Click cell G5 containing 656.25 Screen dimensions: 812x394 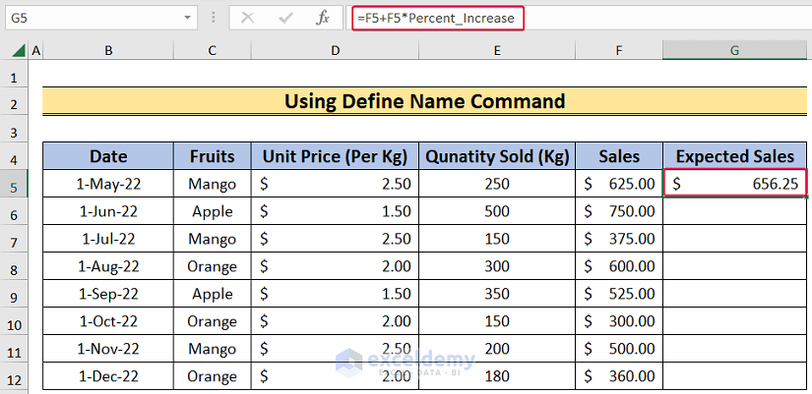pyautogui.click(x=734, y=184)
